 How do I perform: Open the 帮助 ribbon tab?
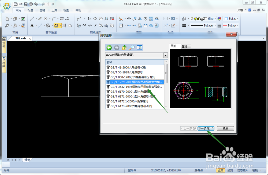tap(78, 10)
